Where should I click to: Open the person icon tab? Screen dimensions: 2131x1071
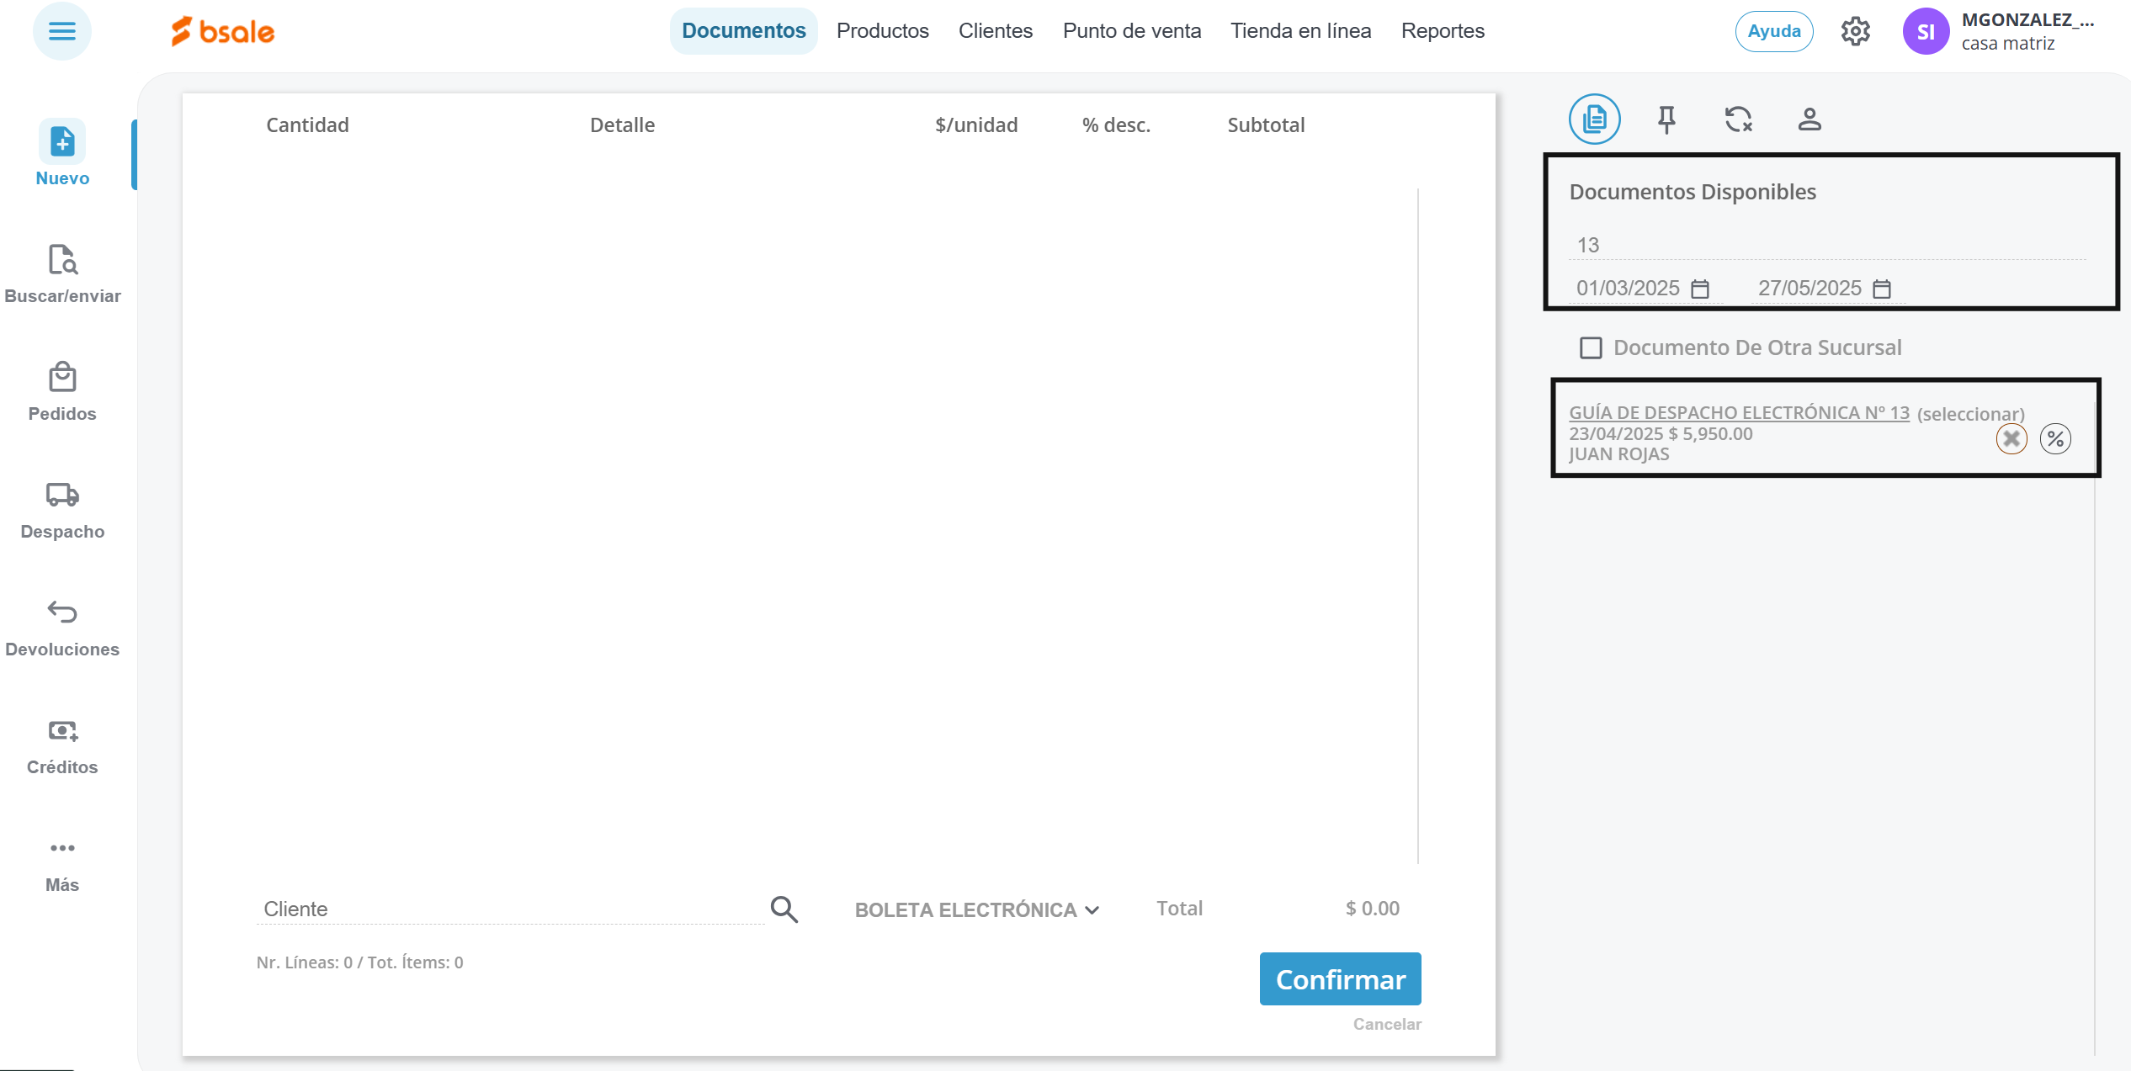point(1809,119)
